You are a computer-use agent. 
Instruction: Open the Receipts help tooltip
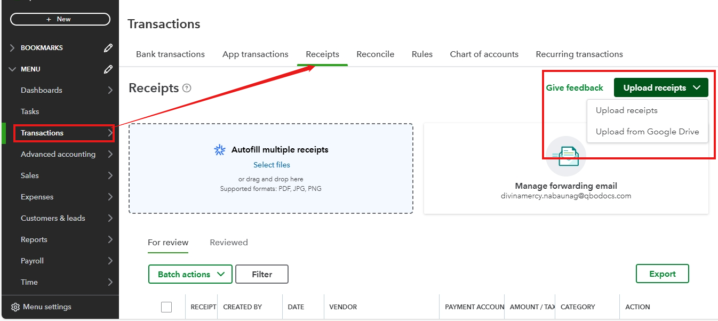(x=188, y=87)
